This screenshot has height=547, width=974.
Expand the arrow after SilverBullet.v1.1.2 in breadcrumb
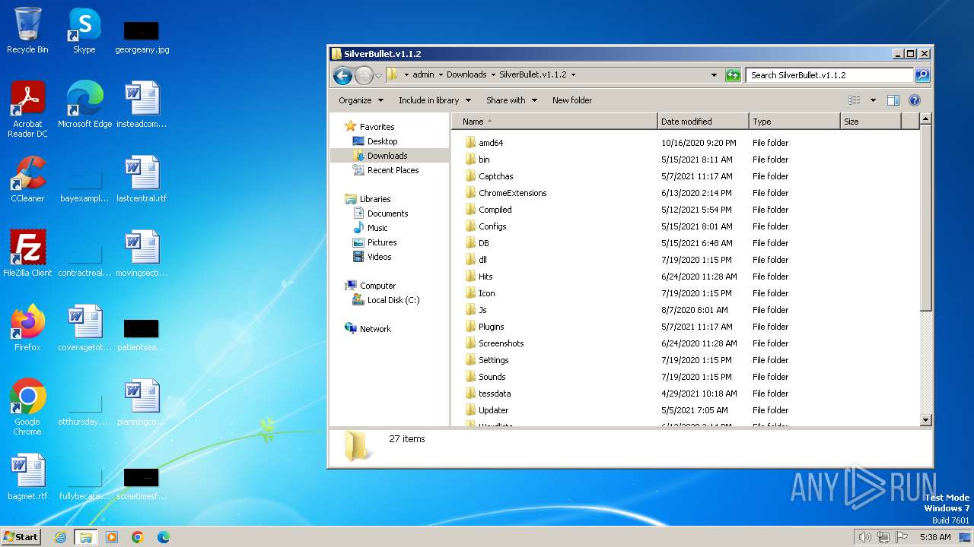coord(573,75)
